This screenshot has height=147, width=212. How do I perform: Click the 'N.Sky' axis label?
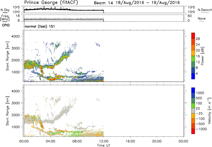pyautogui.click(x=5, y=10)
